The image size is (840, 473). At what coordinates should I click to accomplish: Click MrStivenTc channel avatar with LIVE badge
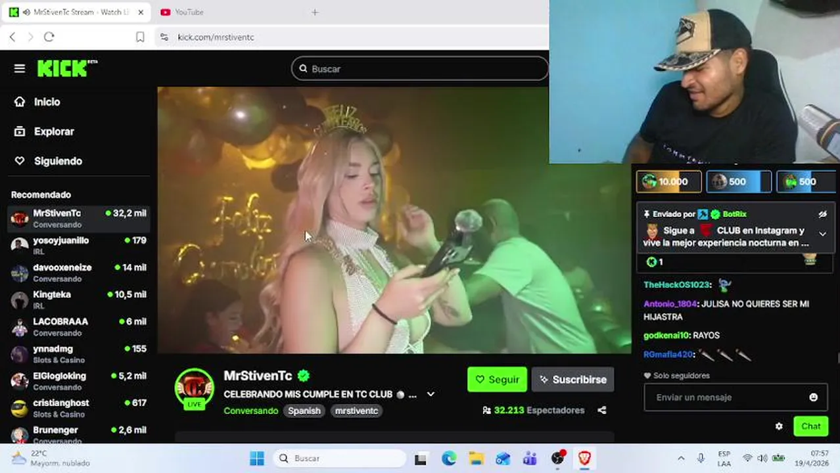(195, 388)
